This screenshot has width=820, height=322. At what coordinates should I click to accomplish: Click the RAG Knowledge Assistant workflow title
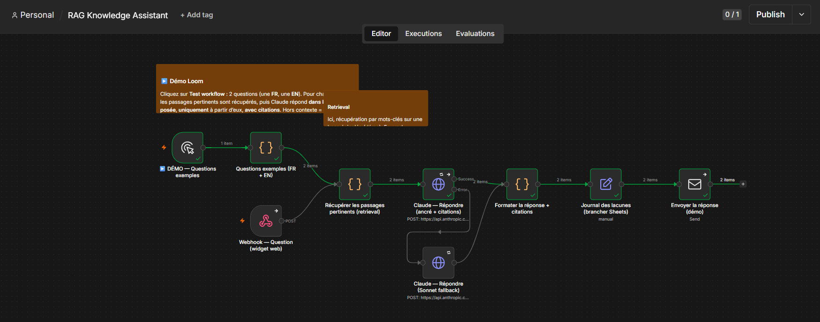coord(118,15)
